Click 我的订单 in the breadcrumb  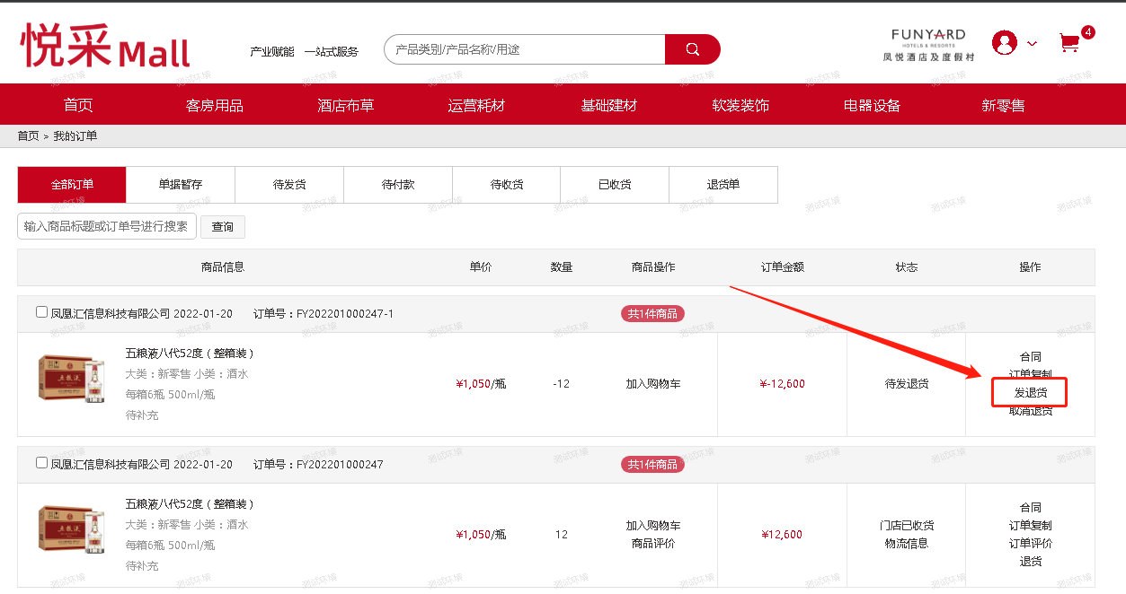pos(75,136)
